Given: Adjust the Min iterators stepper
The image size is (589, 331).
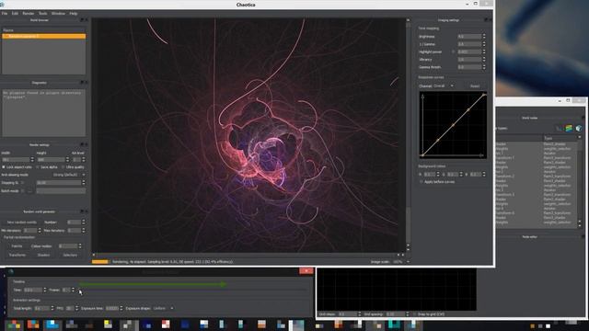Looking at the screenshot, I should (40, 231).
